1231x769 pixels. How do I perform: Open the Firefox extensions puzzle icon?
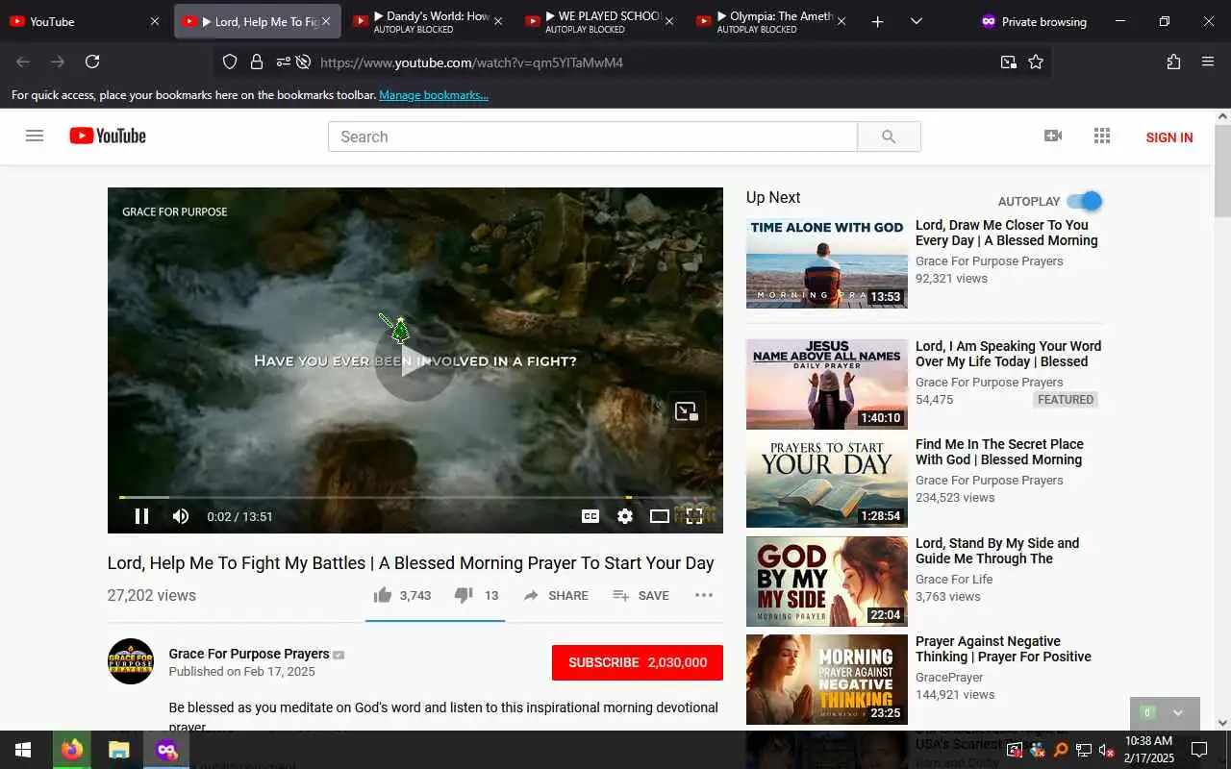1173,62
